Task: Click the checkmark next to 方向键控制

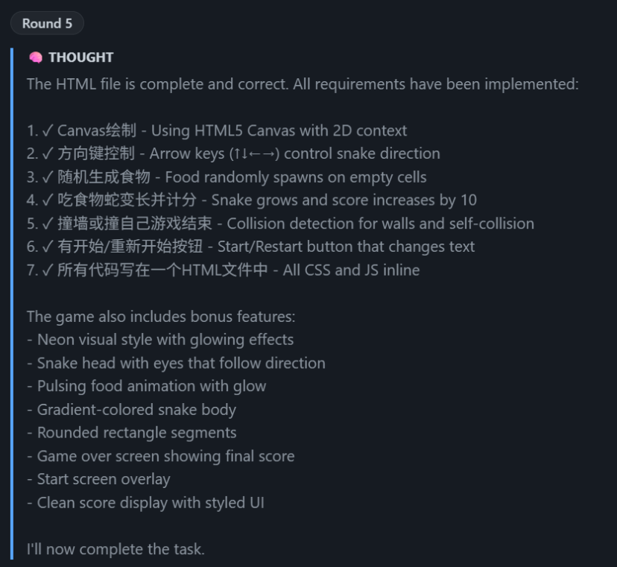Action: tap(48, 154)
